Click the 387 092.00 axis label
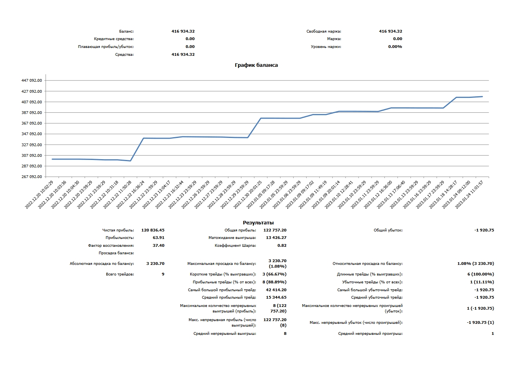 32,113
